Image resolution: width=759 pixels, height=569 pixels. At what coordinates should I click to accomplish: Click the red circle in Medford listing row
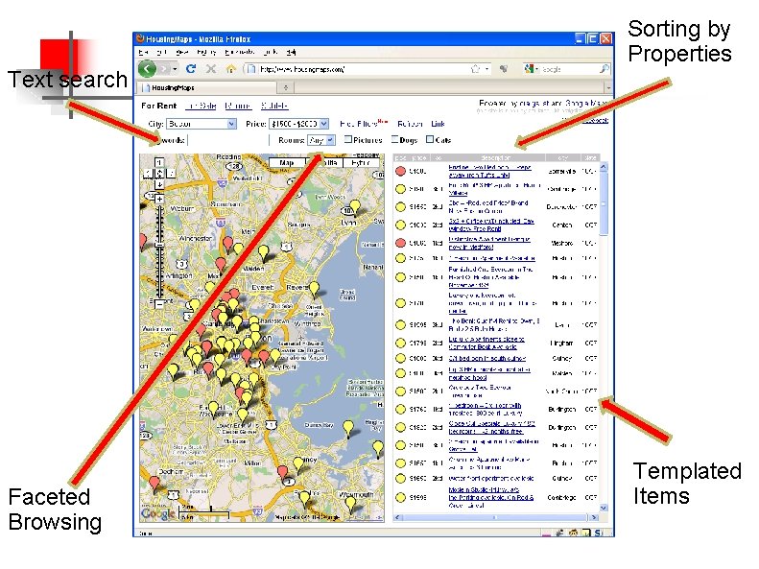click(400, 243)
